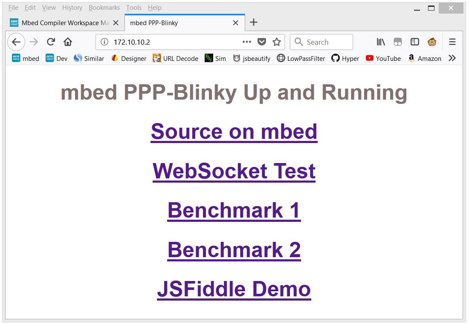Open page actions three-dot menu
The width and height of the screenshot is (469, 324).
246,42
